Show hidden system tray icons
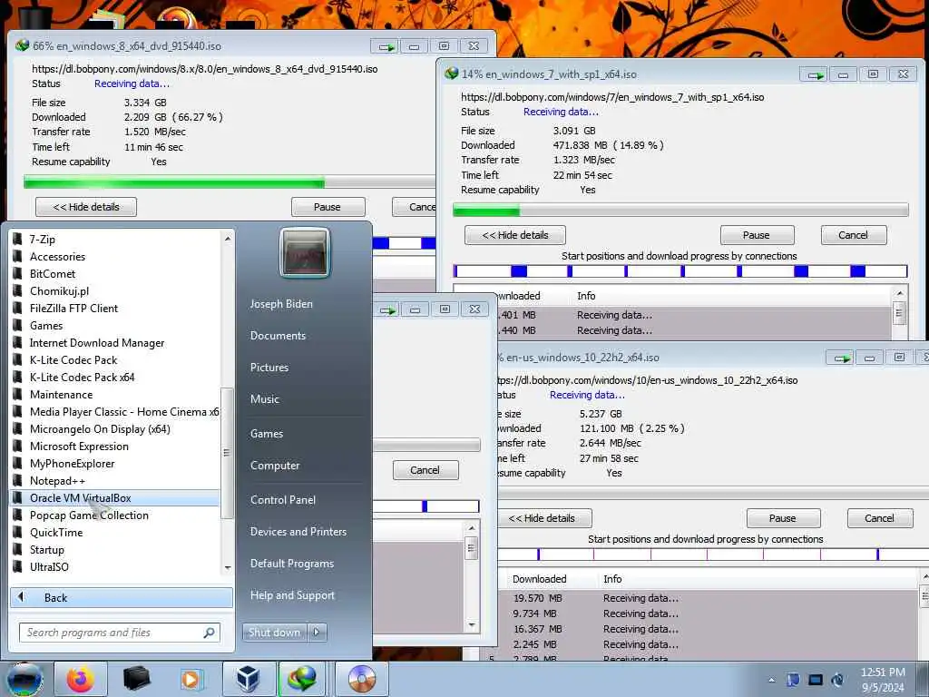The image size is (929, 697). (x=771, y=681)
